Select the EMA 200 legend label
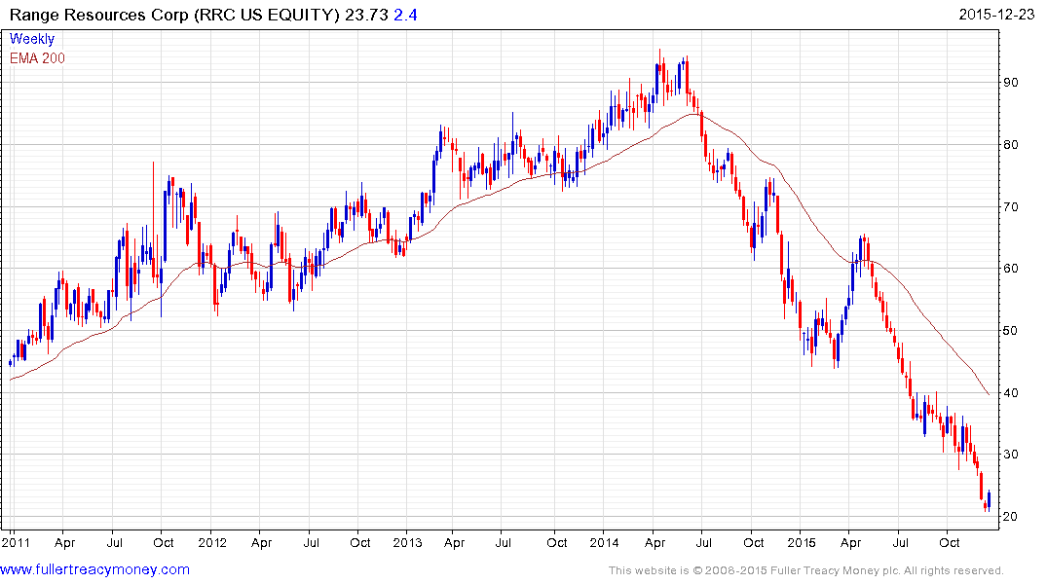 (x=37, y=58)
